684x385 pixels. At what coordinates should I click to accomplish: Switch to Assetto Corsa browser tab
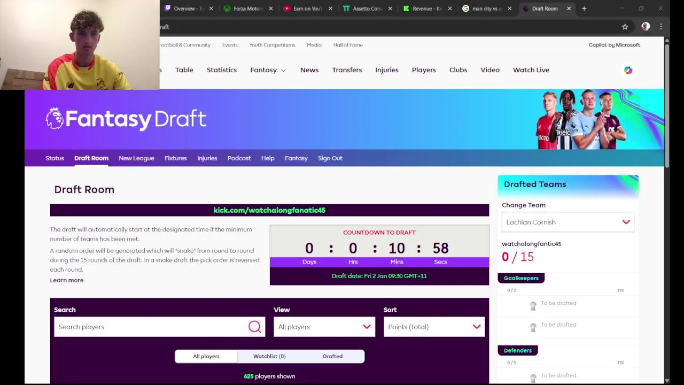(x=362, y=9)
